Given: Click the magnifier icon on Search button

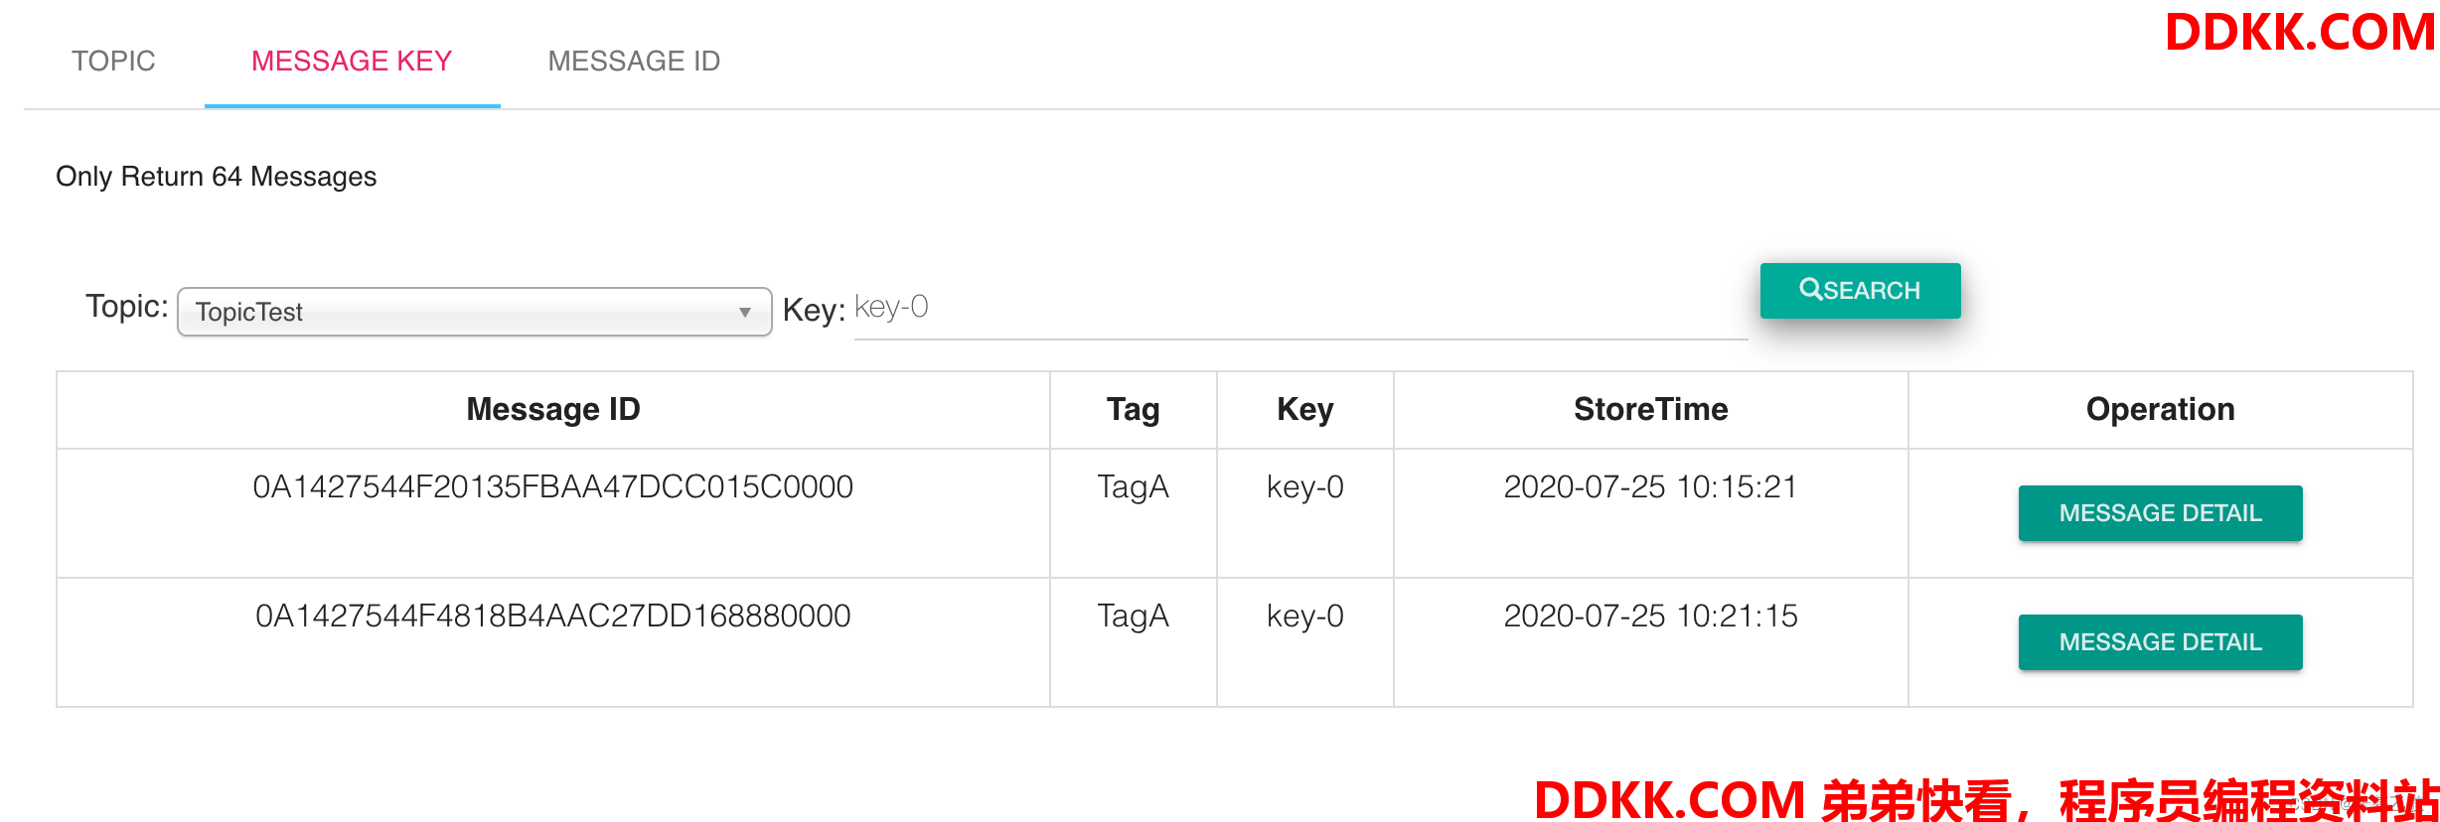Looking at the screenshot, I should (1810, 289).
